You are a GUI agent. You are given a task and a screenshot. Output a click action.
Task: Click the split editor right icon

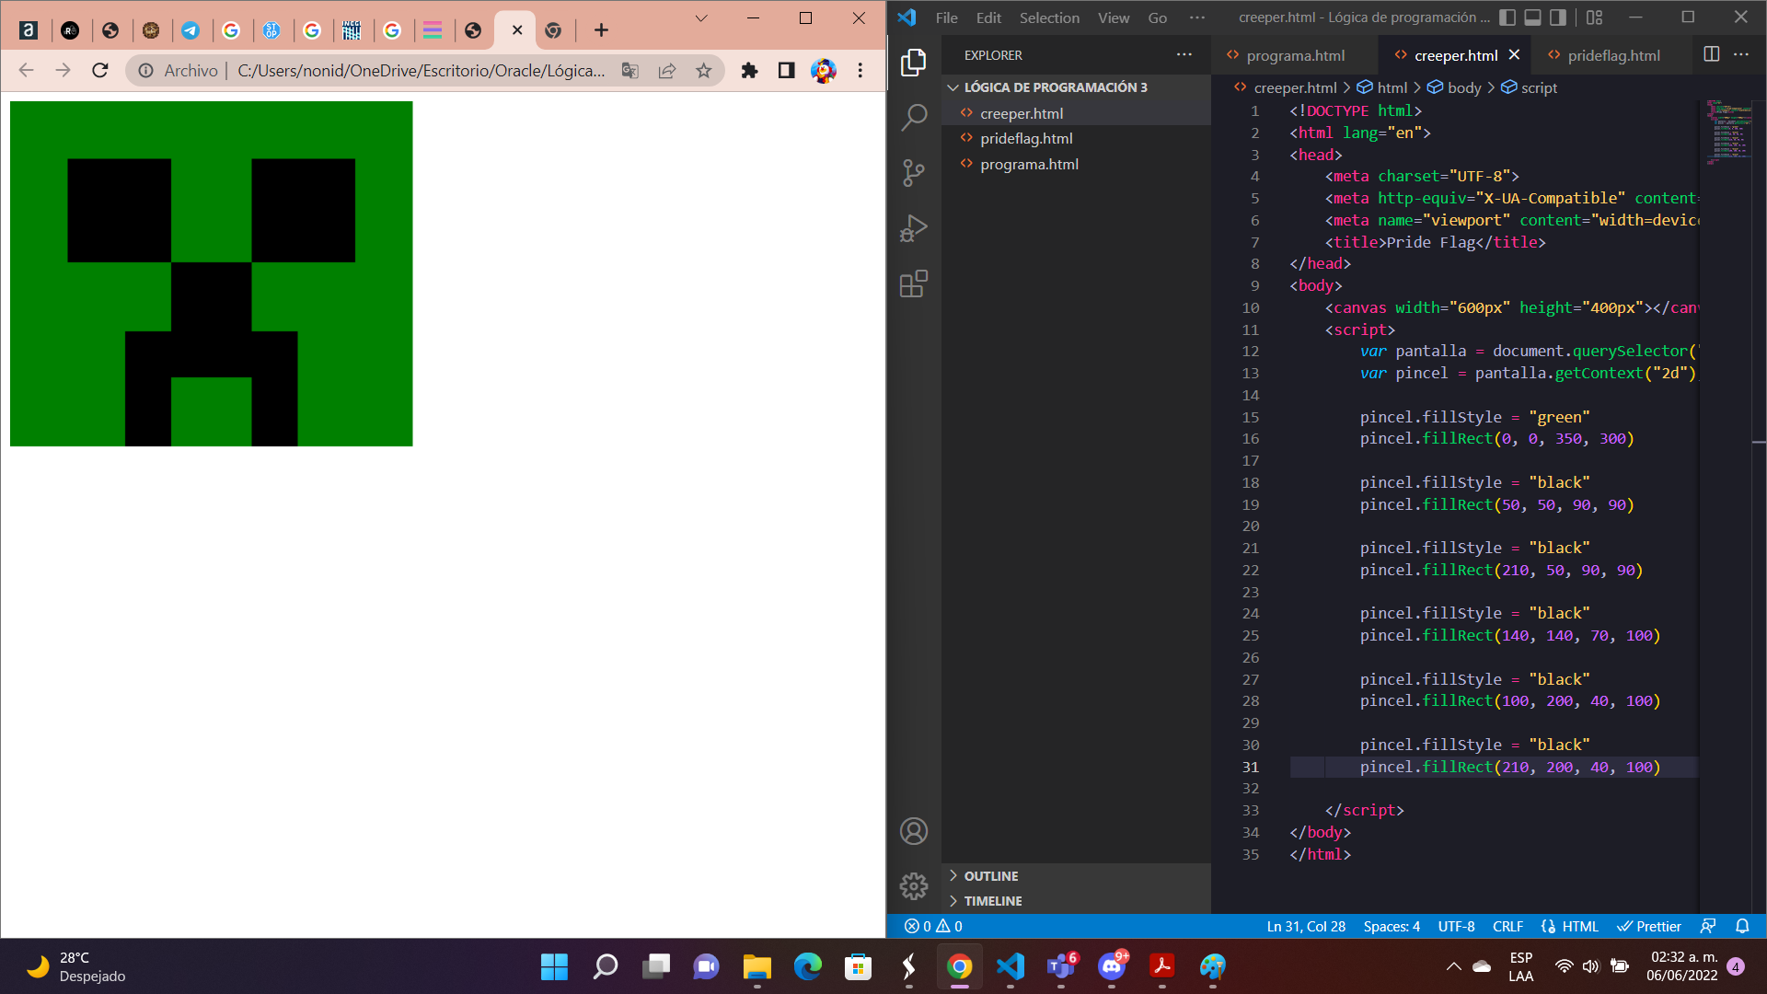(x=1711, y=54)
